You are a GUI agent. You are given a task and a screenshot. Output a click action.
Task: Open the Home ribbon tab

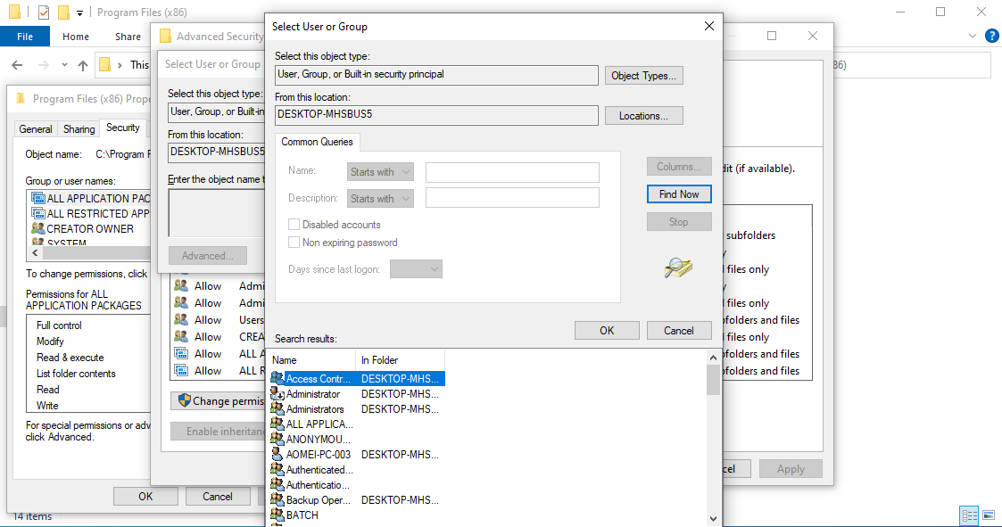76,37
